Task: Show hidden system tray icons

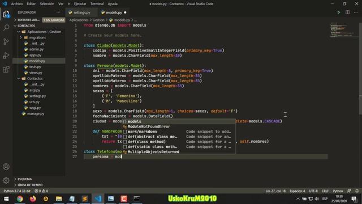Action: tap(298, 199)
